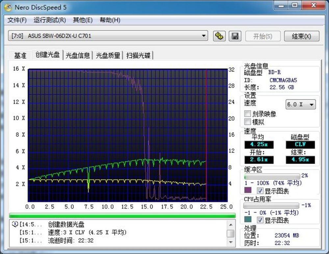Click the floppy disk save icon
The image size is (329, 254).
[x=235, y=36]
